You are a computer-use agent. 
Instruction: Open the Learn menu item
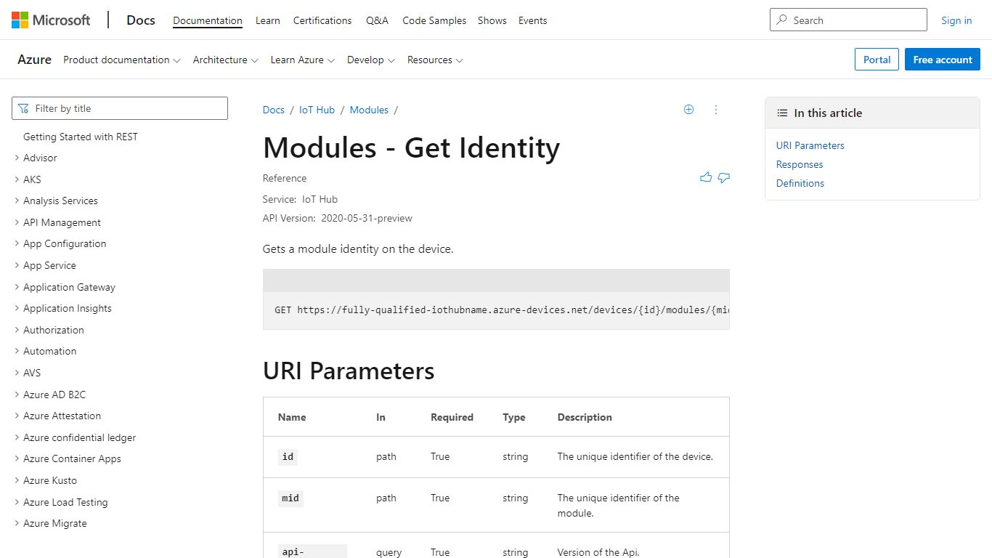(268, 20)
